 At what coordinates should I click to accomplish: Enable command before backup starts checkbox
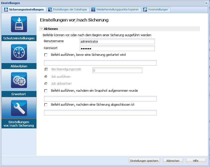click(x=46, y=55)
